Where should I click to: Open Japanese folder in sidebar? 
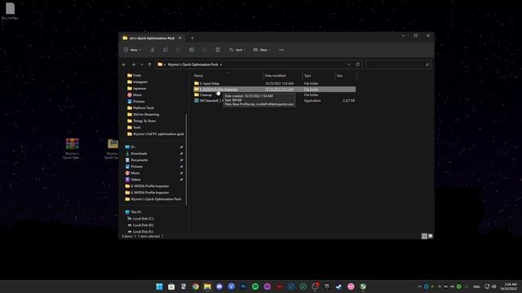(x=137, y=89)
